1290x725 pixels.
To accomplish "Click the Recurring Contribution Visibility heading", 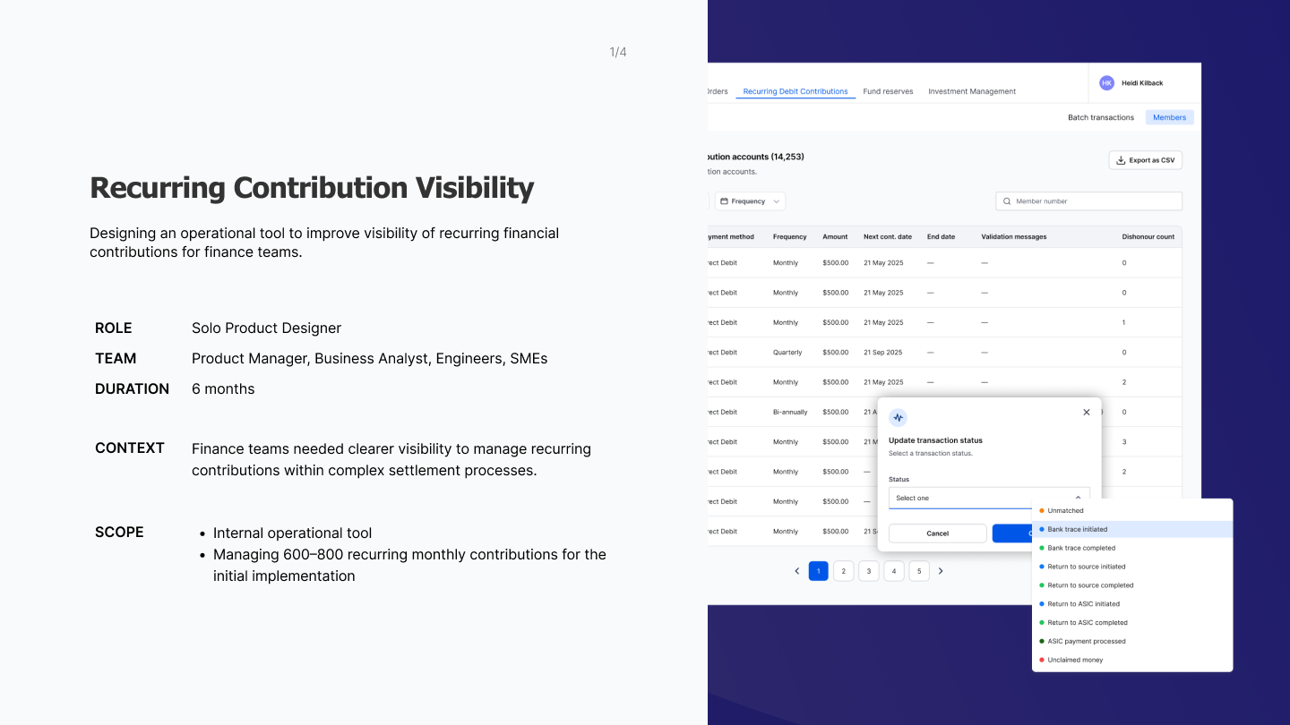I will pyautogui.click(x=312, y=188).
